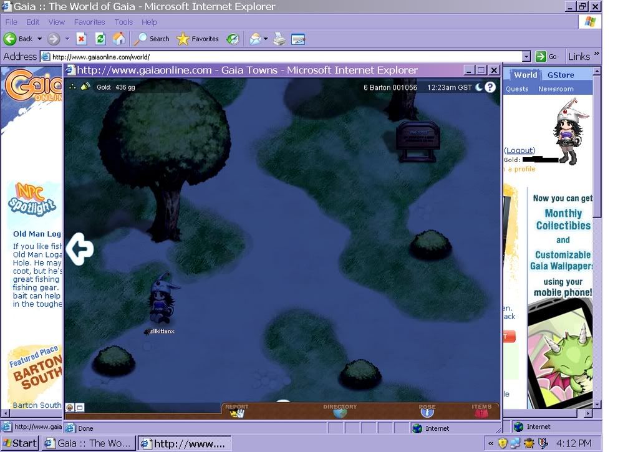
Task: Go to Home via house icon
Action: 119,39
